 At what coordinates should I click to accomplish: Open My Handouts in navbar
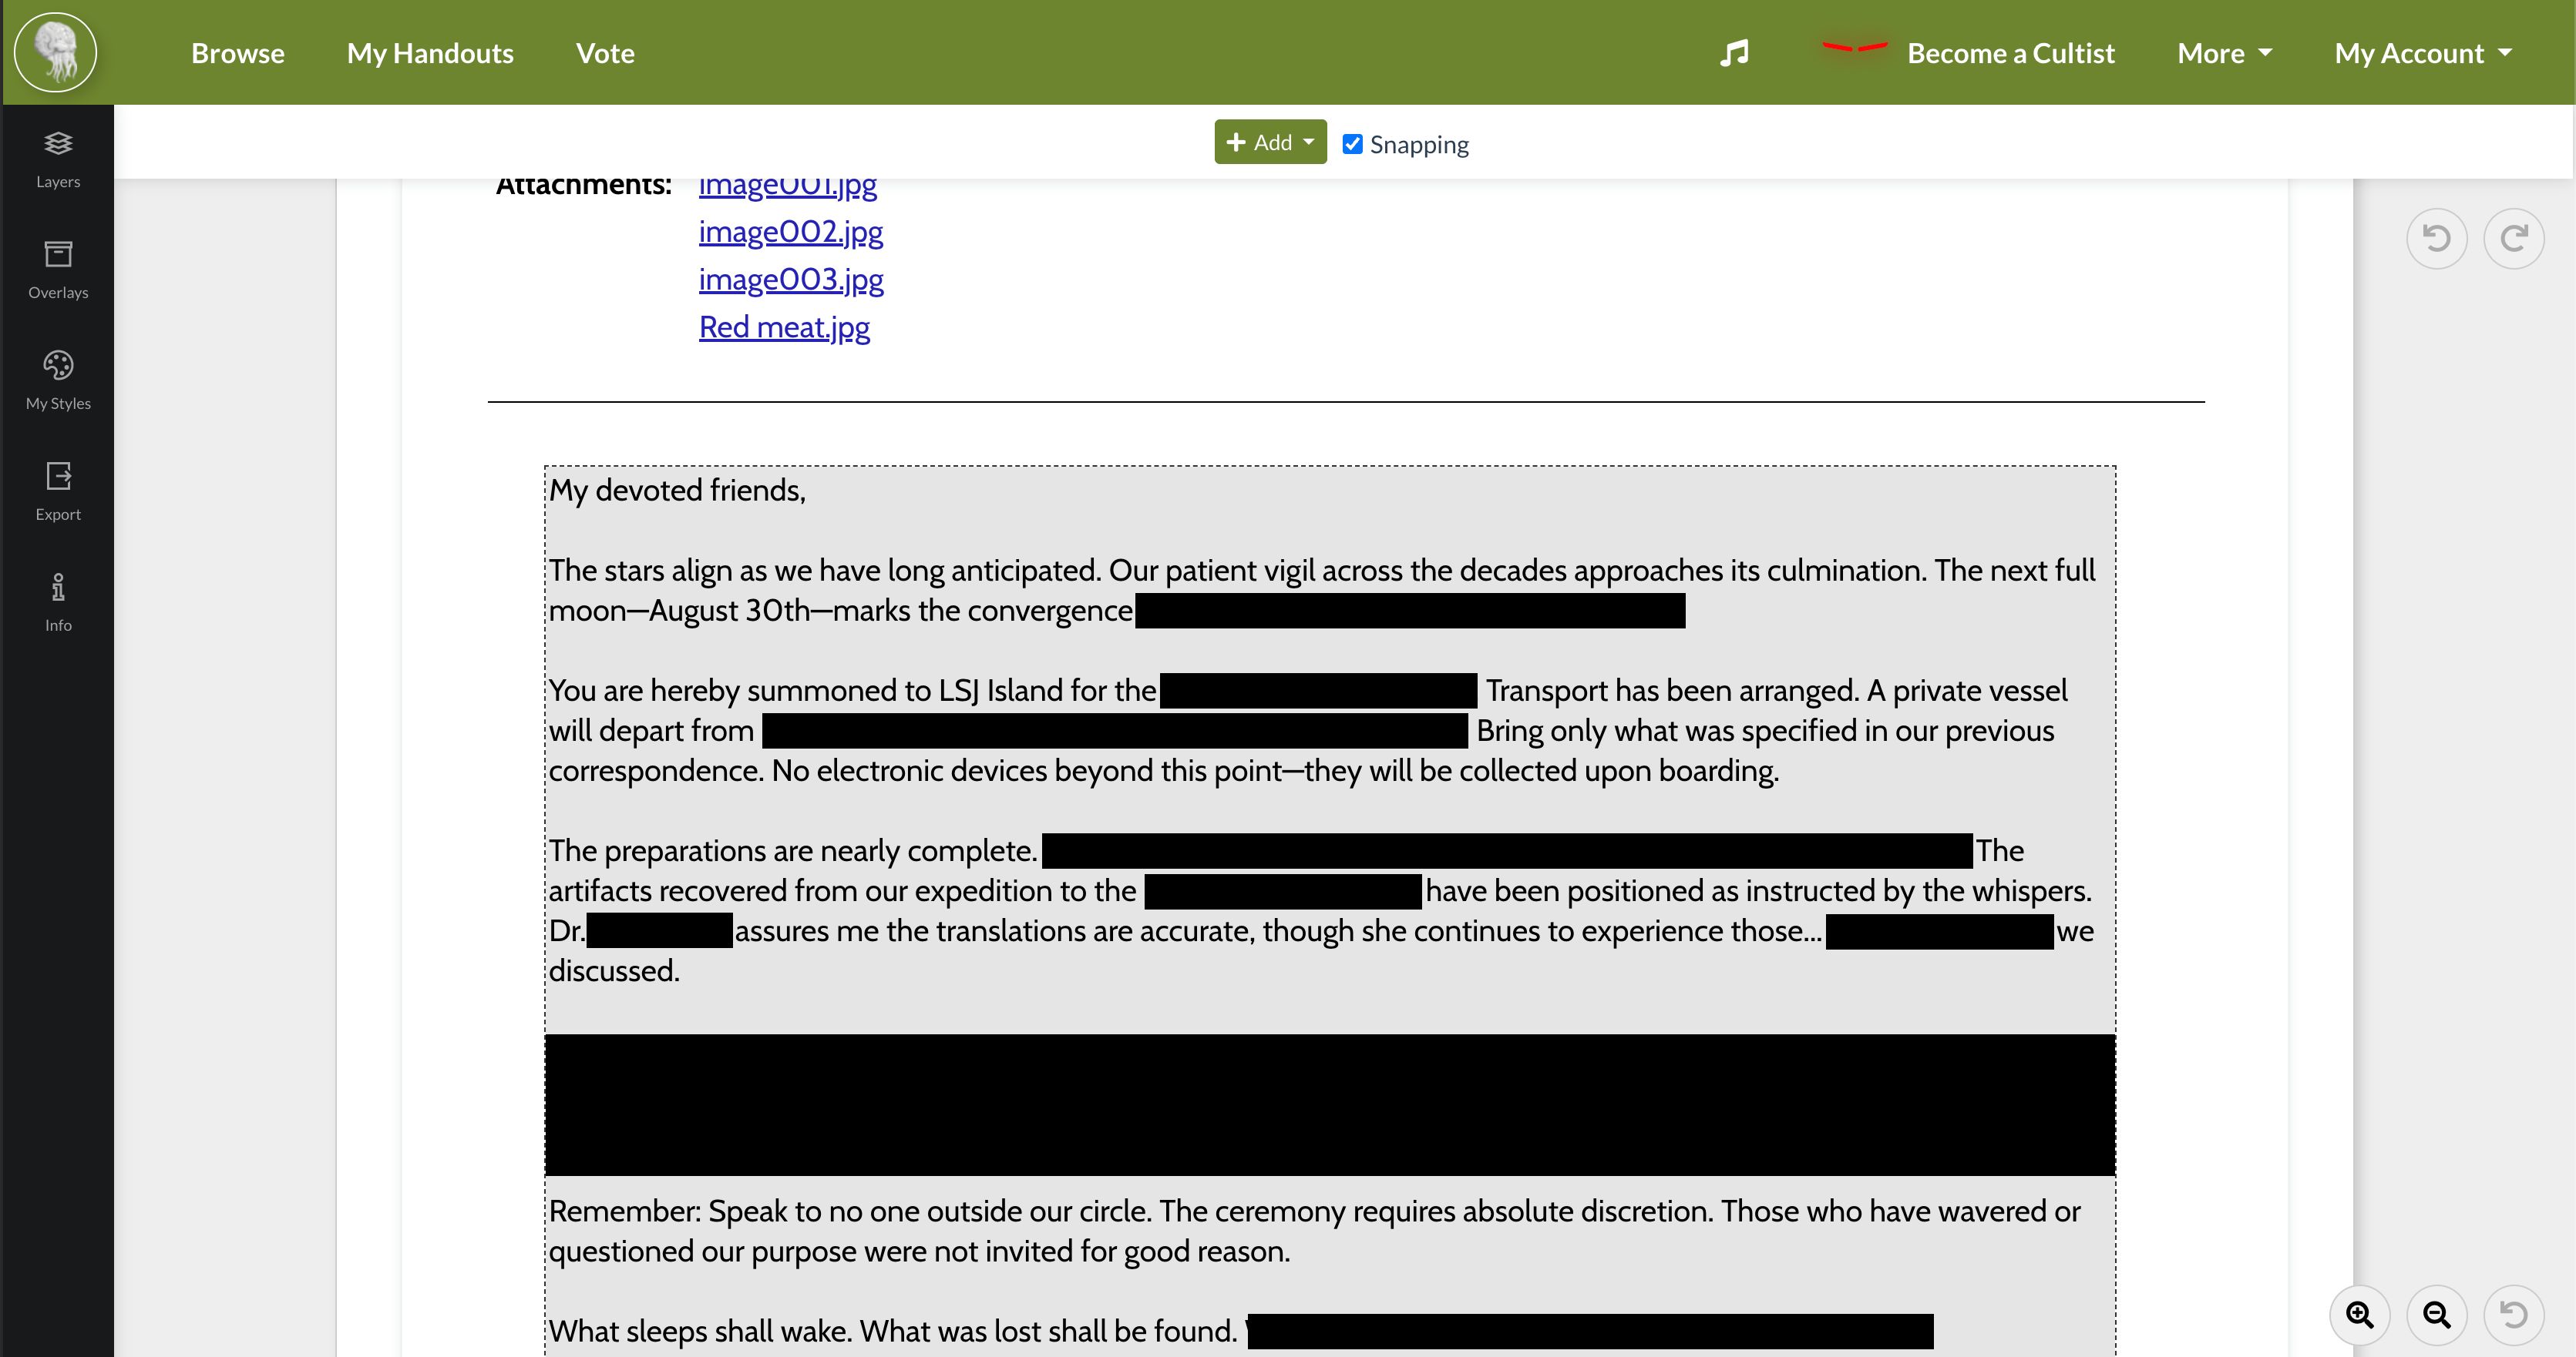[430, 53]
